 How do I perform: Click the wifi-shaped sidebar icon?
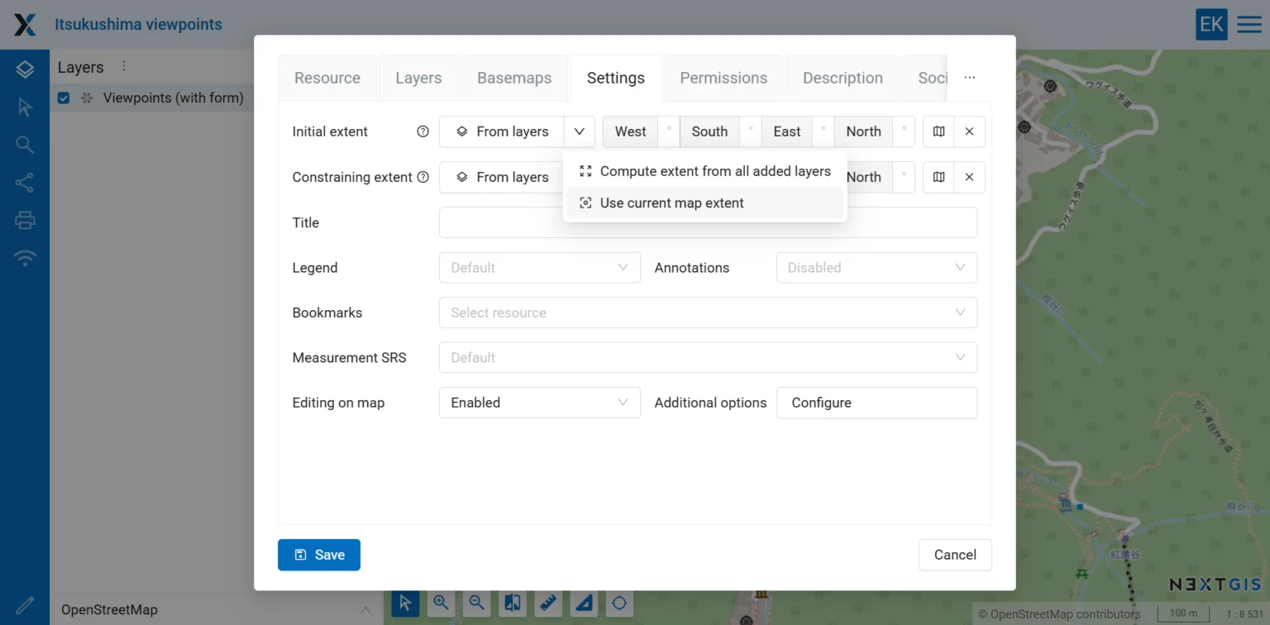(25, 258)
